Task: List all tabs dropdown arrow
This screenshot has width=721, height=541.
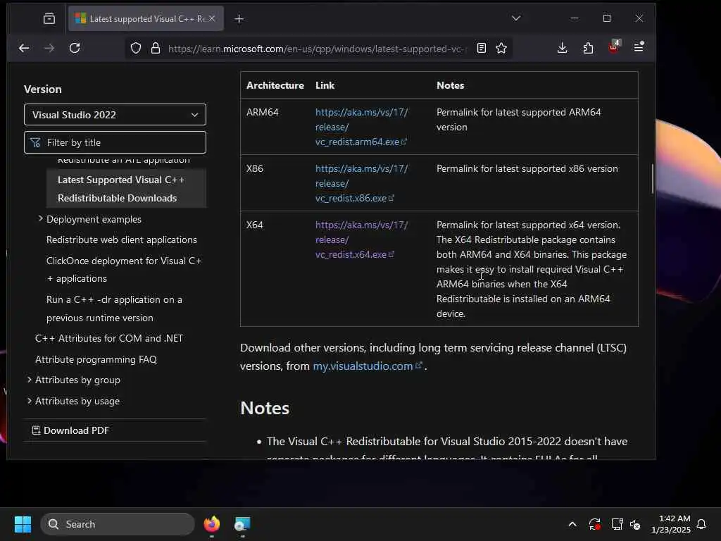Action: pos(516,18)
